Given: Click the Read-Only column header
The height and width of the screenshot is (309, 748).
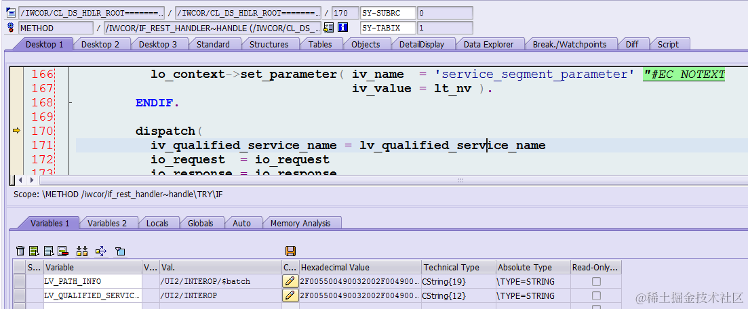Looking at the screenshot, I should point(596,268).
